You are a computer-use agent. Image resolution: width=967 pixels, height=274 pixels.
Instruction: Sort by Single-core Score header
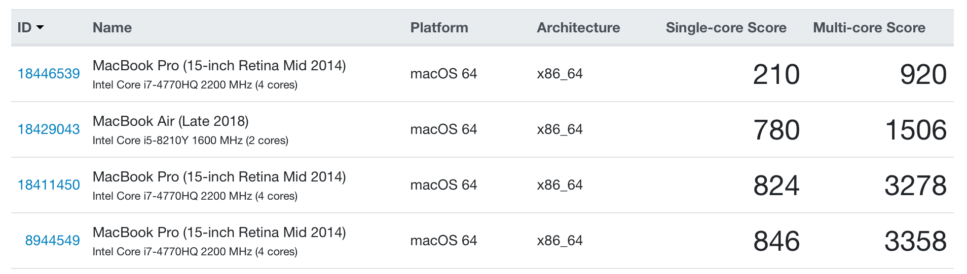[x=726, y=27]
